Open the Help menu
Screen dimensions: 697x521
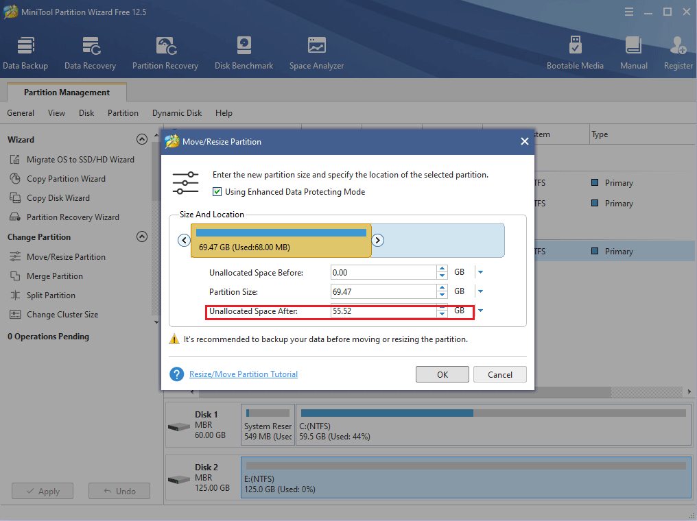coord(224,113)
